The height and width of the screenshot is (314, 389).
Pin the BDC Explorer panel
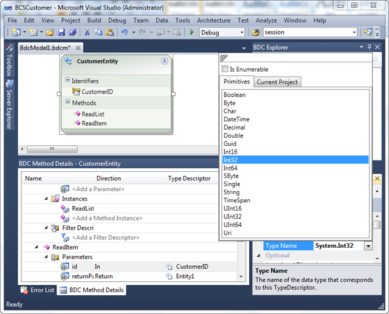click(370, 47)
